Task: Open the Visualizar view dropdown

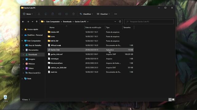Action: coord(103,14)
